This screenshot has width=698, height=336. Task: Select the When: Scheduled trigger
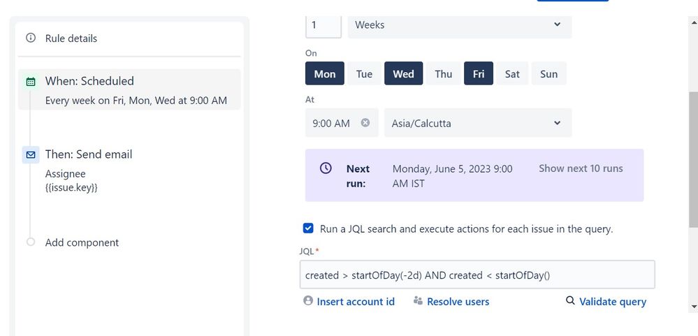[x=129, y=89]
